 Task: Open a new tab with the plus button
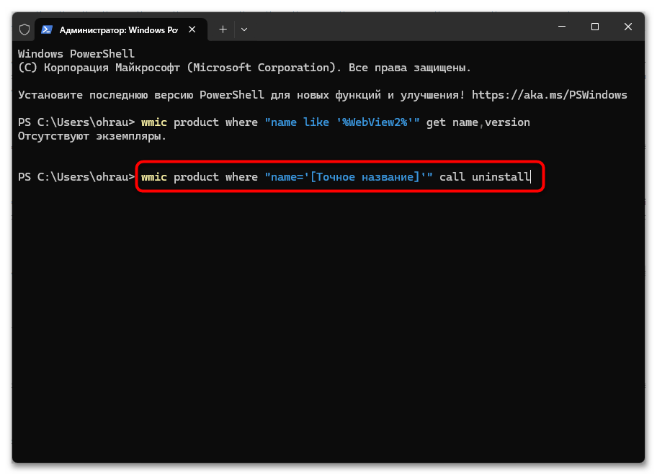223,30
